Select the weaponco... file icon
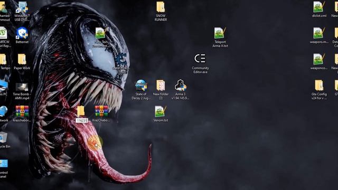The height and width of the screenshot is (190, 338). pos(318,59)
